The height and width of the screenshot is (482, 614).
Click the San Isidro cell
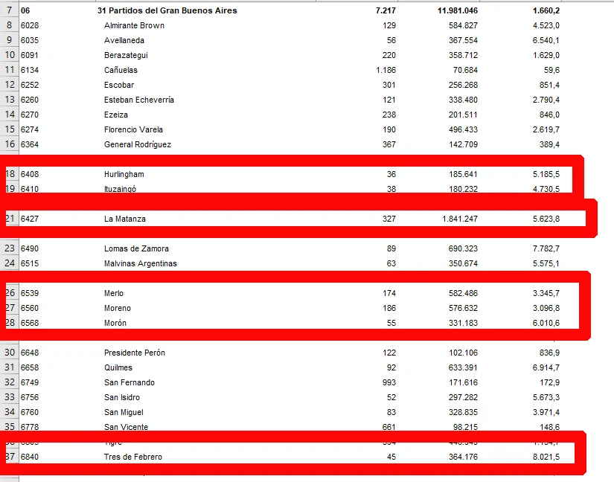(122, 397)
